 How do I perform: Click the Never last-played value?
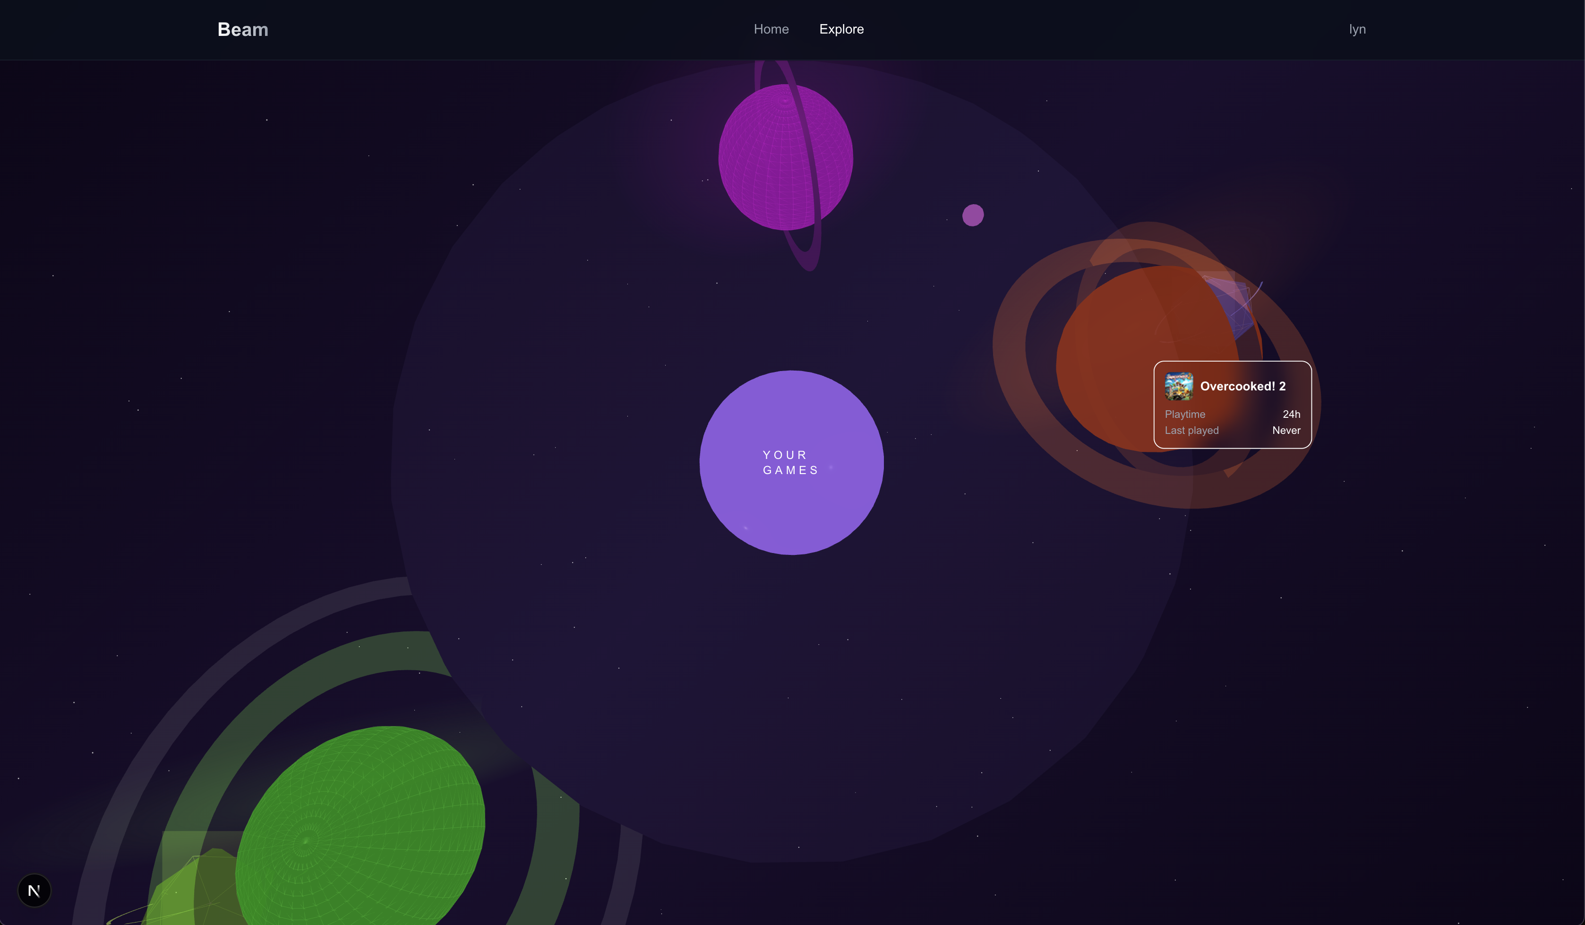[1285, 431]
